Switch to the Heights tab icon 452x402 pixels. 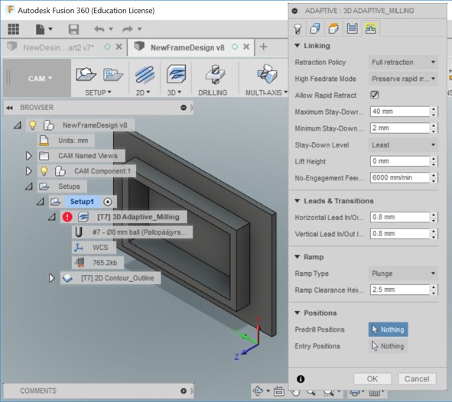(333, 28)
